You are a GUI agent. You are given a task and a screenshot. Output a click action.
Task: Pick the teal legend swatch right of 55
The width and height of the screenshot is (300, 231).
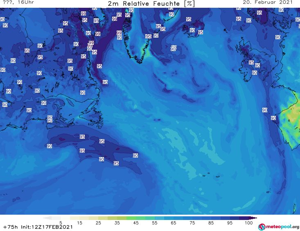[159, 218]
